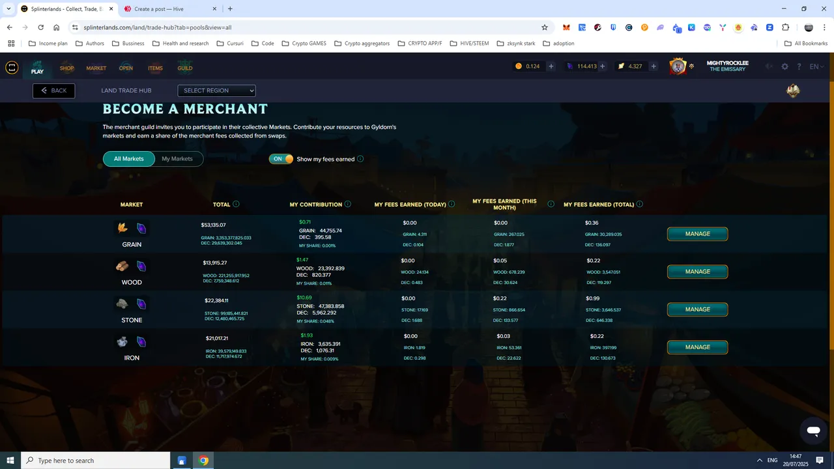
Task: Add DEC with the plus beside 114.413
Action: coord(602,66)
